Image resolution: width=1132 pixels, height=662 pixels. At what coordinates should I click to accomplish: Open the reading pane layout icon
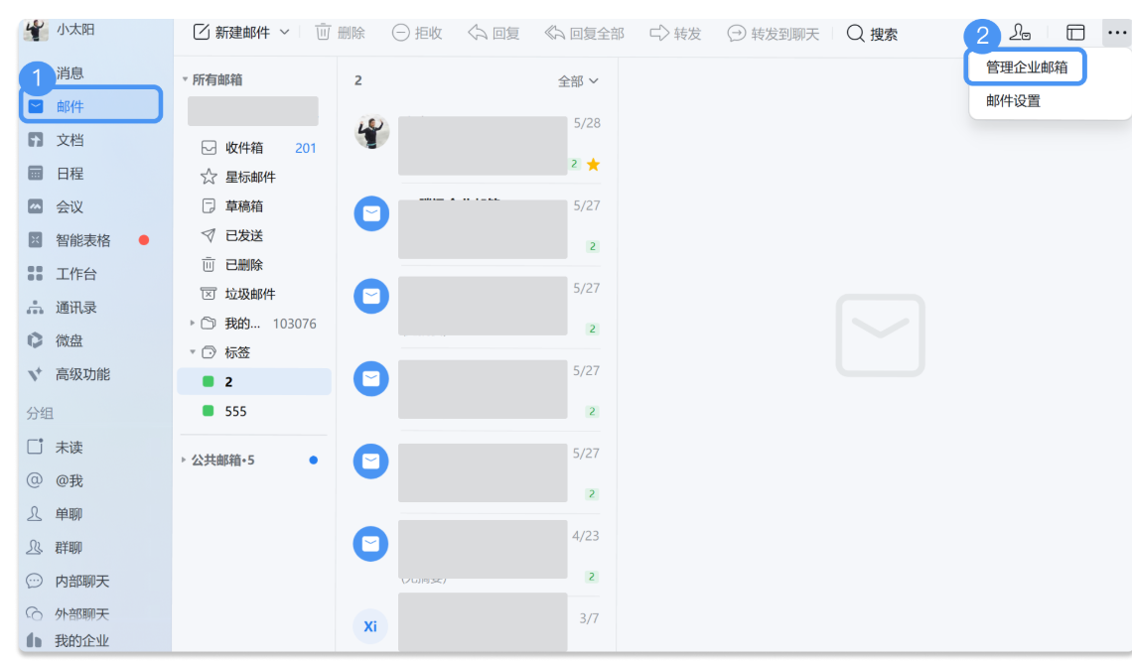1075,33
